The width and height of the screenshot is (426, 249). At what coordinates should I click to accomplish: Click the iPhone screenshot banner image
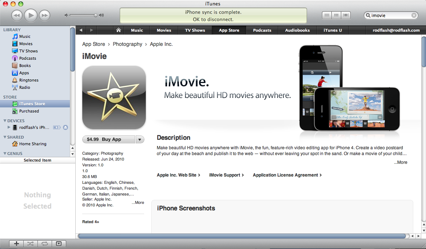[350, 88]
